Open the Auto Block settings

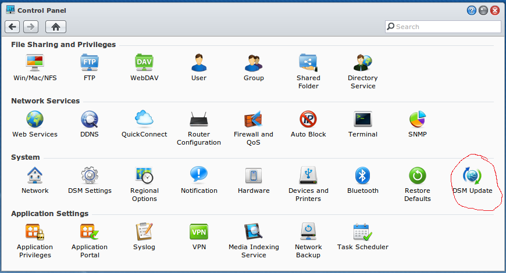click(308, 119)
